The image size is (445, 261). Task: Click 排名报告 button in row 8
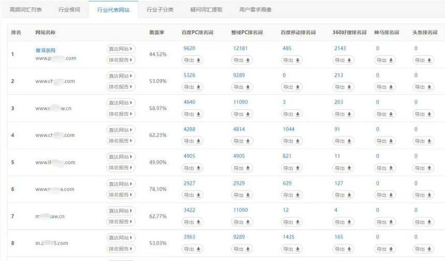tap(121, 249)
